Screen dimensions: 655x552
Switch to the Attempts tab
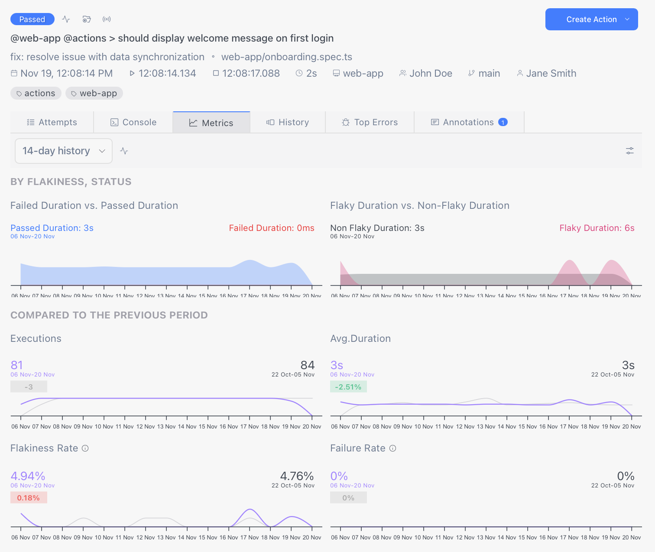52,122
